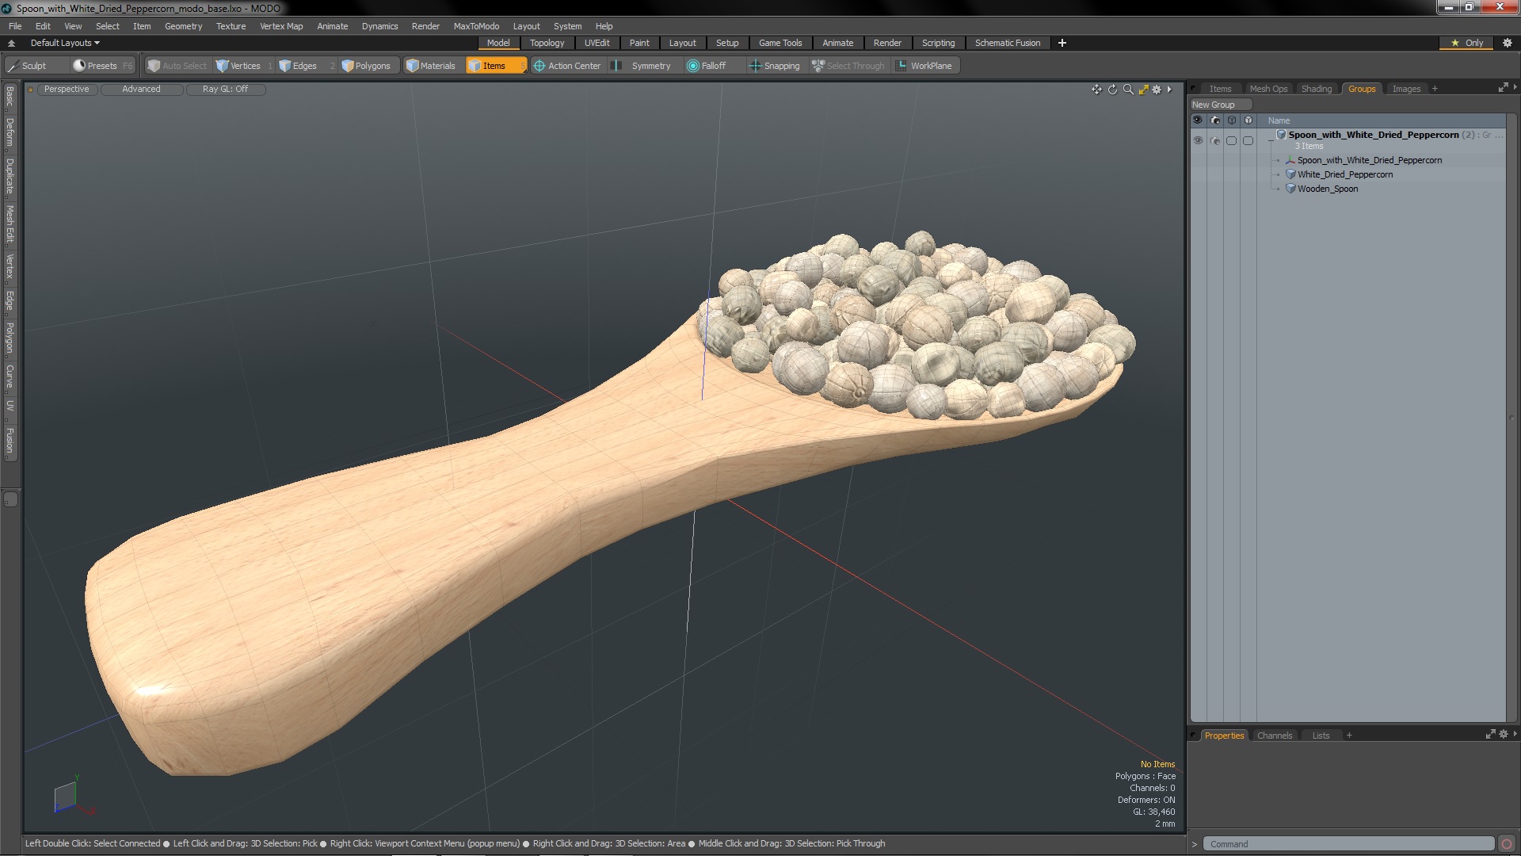Click the Command input field
This screenshot has width=1521, height=856.
(1347, 844)
